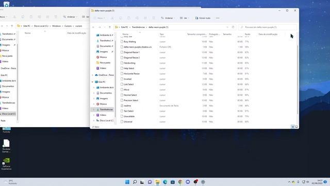This screenshot has height=186, width=330.
Task: Select the file Precision Select
Action: click(x=131, y=100)
